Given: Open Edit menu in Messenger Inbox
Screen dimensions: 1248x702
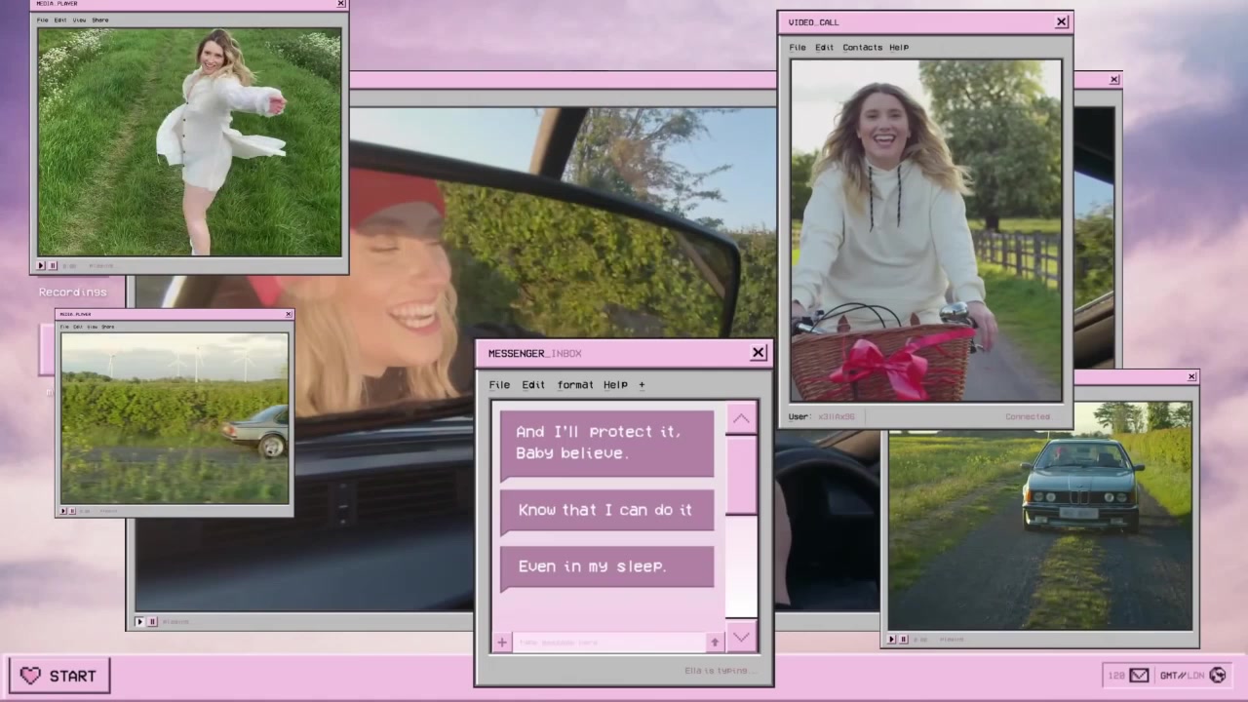Looking at the screenshot, I should tap(533, 384).
